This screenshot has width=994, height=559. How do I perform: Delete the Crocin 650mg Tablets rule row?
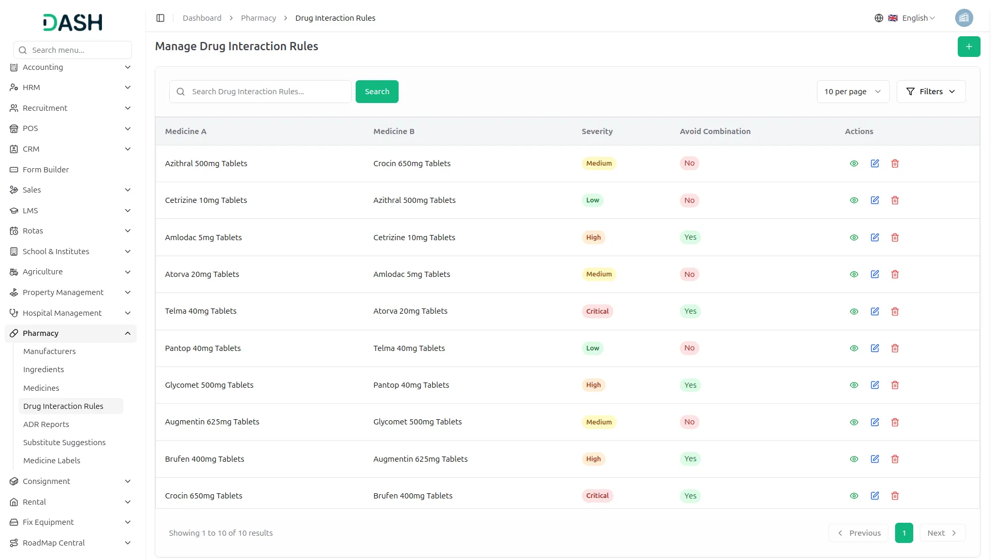pyautogui.click(x=895, y=496)
